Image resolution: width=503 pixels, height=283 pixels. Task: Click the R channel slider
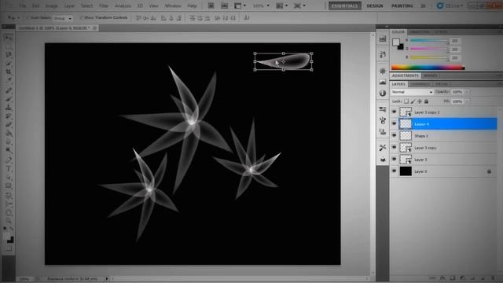point(430,41)
